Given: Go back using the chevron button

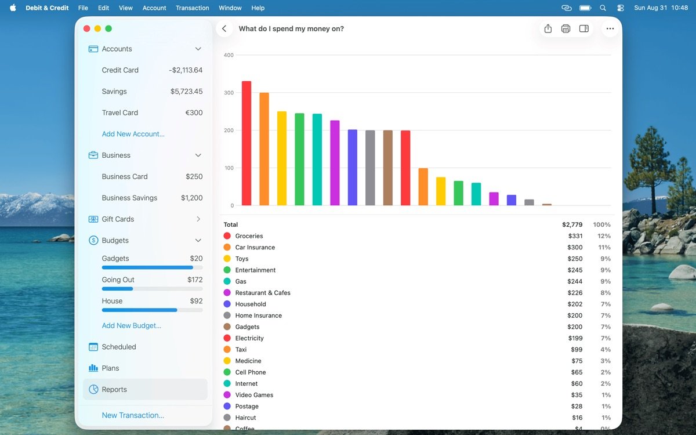Looking at the screenshot, I should (224, 28).
